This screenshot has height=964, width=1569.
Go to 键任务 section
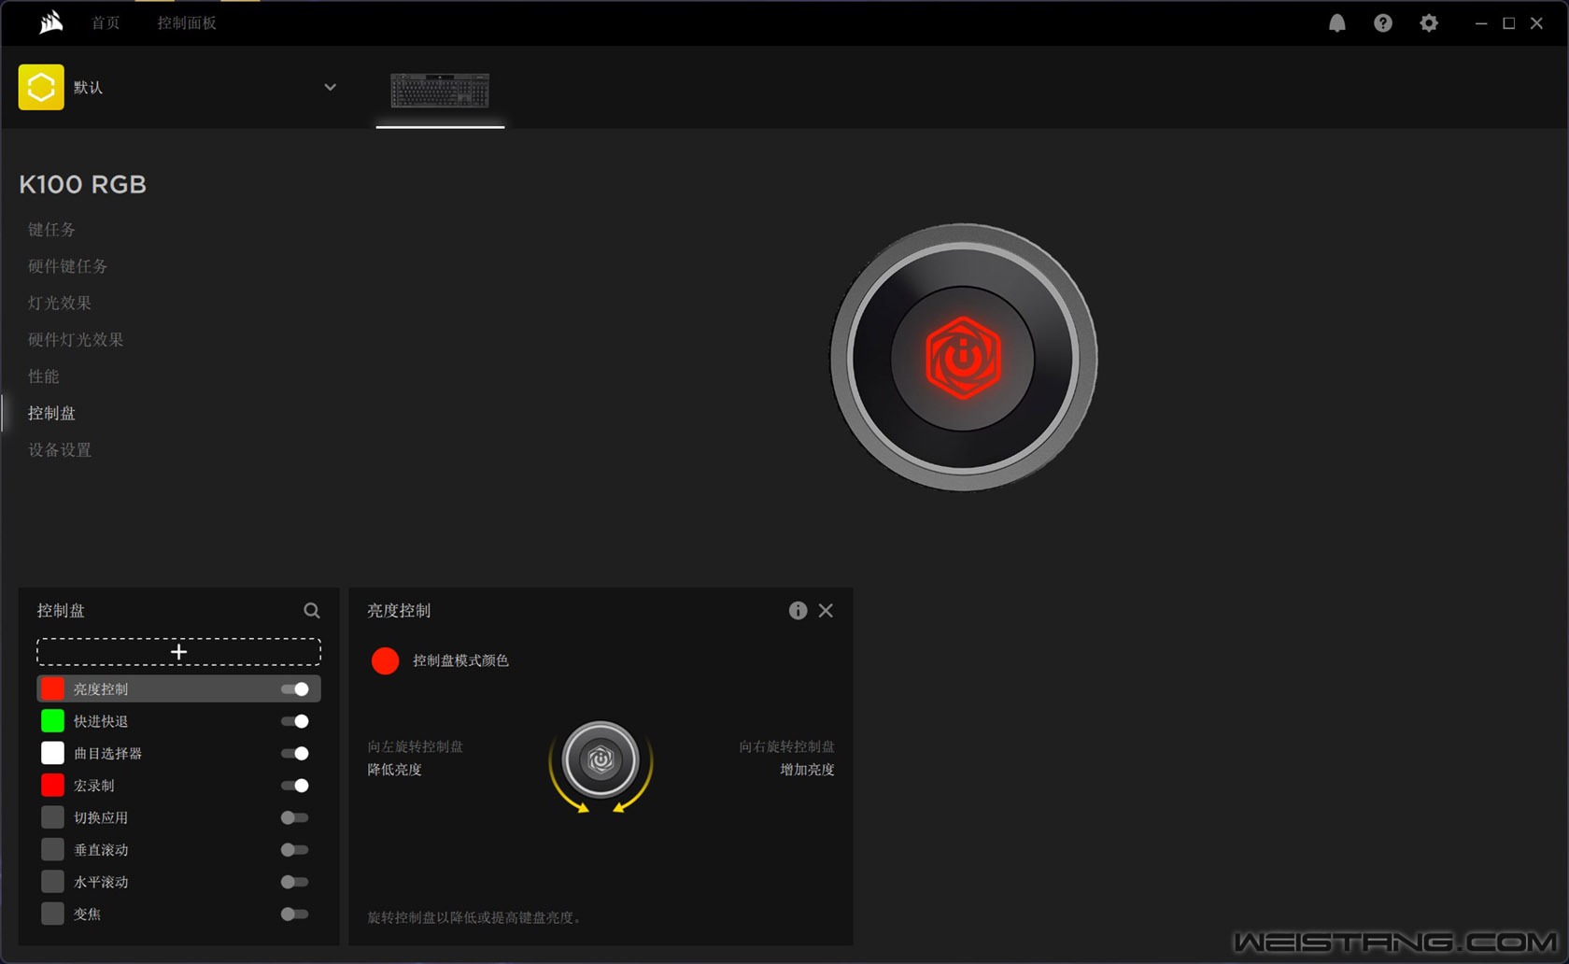click(x=51, y=229)
